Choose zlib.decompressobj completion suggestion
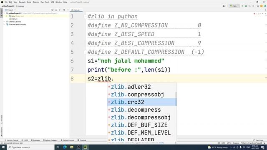This screenshot has height=150, width=267. tap(141, 117)
